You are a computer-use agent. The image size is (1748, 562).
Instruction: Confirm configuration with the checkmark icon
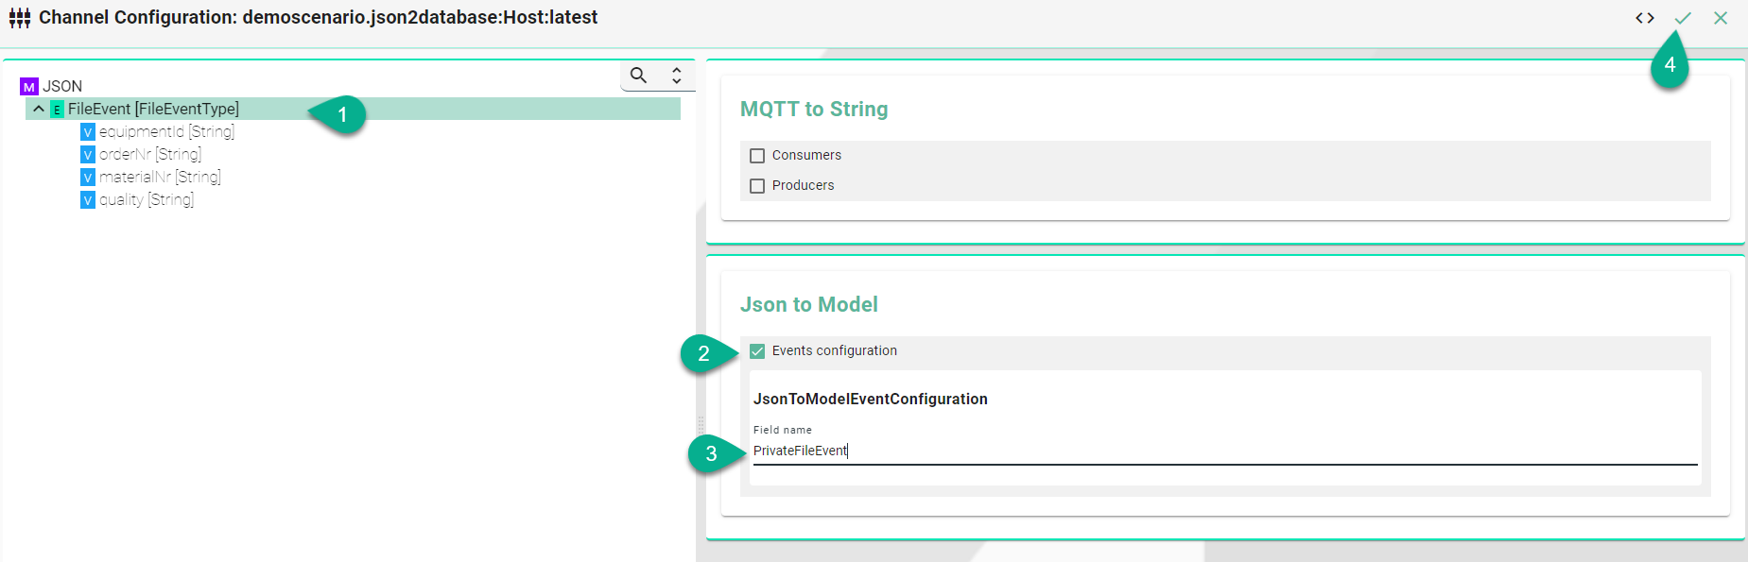(1683, 18)
